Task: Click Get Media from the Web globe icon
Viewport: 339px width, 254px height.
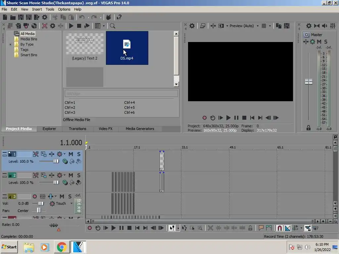Action: 34,26
